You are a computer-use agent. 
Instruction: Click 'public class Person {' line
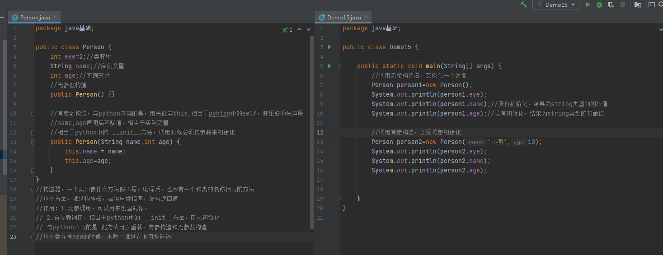tap(74, 47)
